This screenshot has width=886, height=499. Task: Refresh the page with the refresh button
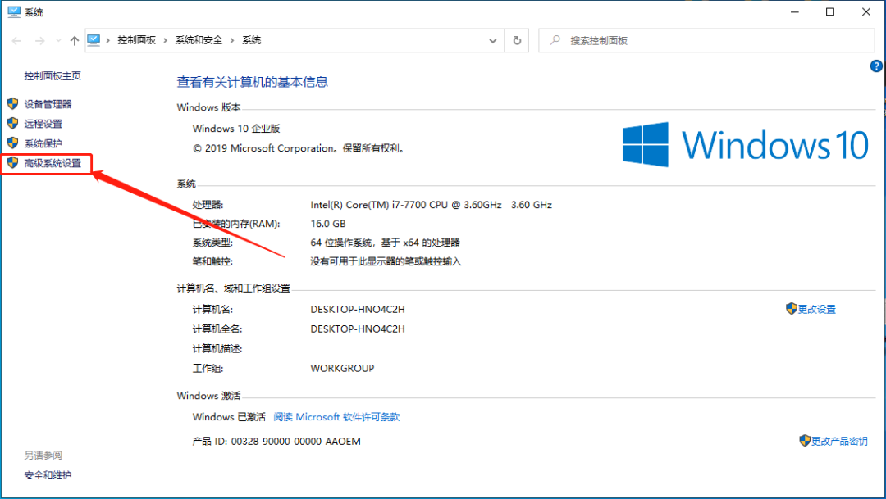[x=517, y=41]
